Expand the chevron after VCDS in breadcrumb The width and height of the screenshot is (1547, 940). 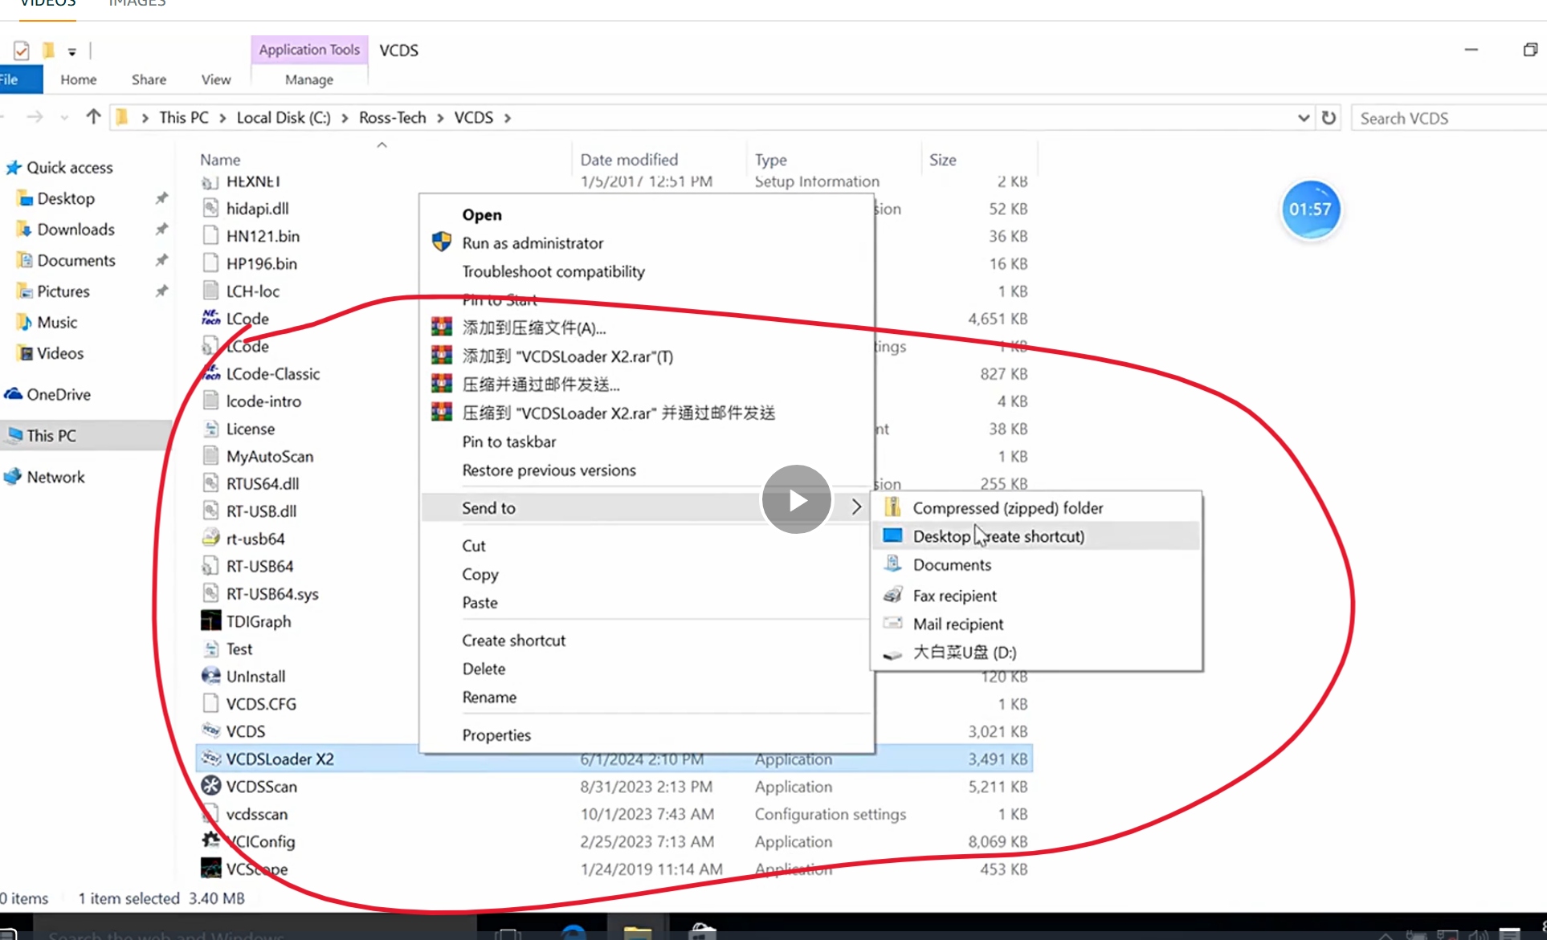(x=508, y=118)
